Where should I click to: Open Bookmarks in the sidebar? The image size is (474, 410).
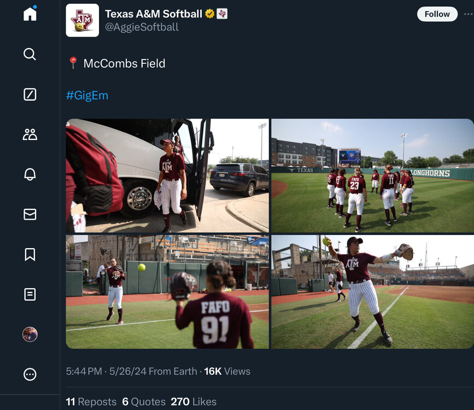coord(30,254)
